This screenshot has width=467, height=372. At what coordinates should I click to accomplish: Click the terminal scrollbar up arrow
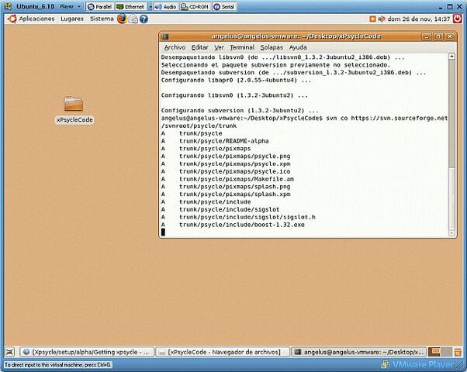(x=451, y=57)
